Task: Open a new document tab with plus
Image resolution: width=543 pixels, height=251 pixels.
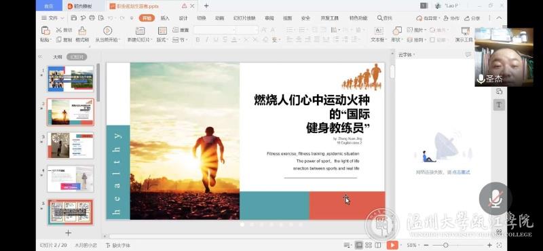Action: (206, 6)
